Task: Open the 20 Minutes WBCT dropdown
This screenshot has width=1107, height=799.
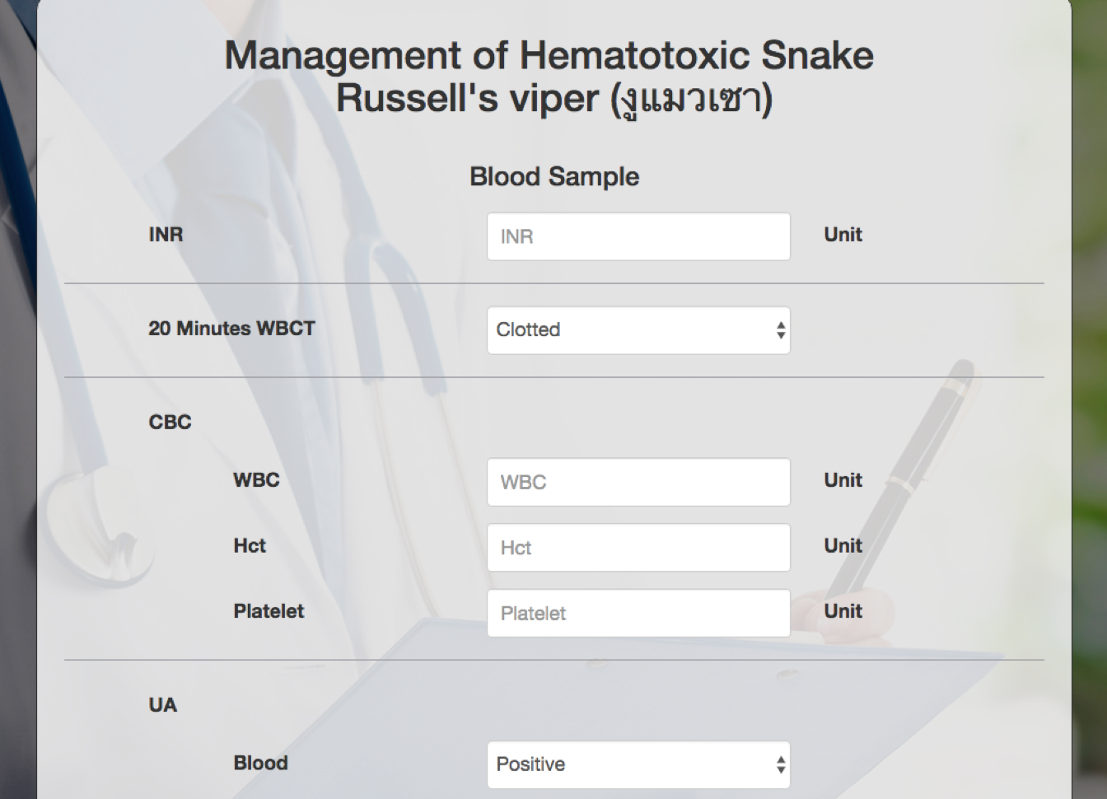Action: click(638, 330)
